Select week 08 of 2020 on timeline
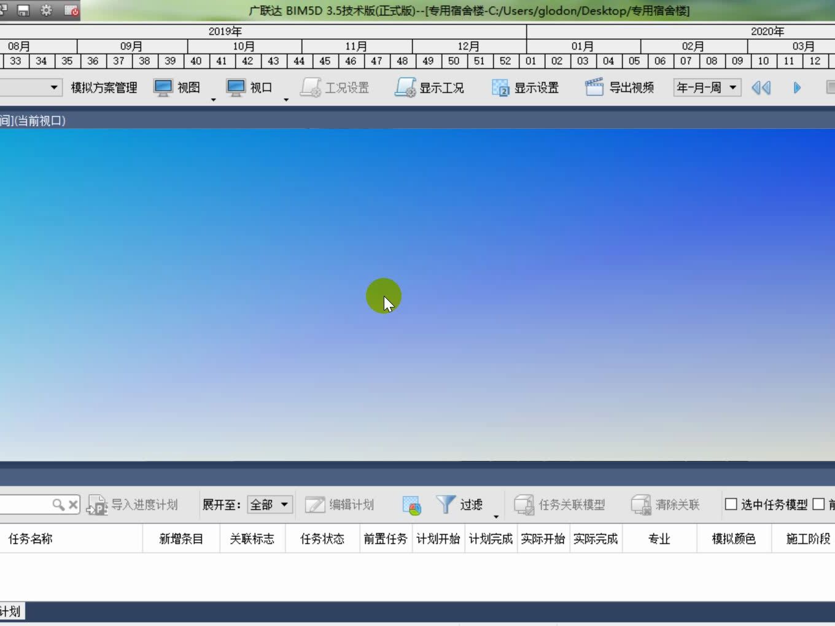The height and width of the screenshot is (626, 835). [712, 61]
